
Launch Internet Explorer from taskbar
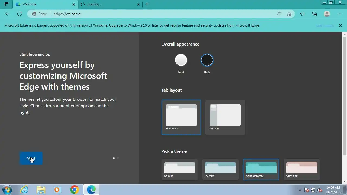(x=24, y=190)
